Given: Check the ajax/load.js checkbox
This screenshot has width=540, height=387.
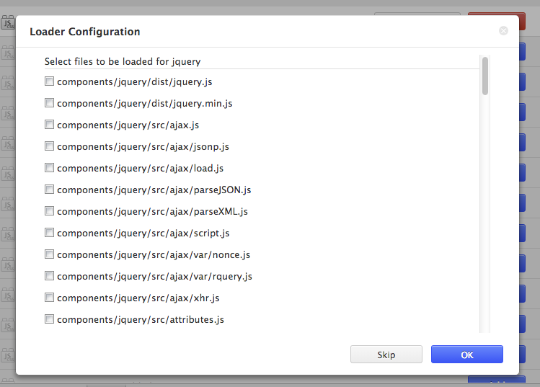Looking at the screenshot, I should pyautogui.click(x=49, y=168).
